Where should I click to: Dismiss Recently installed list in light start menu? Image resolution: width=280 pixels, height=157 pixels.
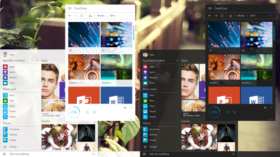point(38,61)
